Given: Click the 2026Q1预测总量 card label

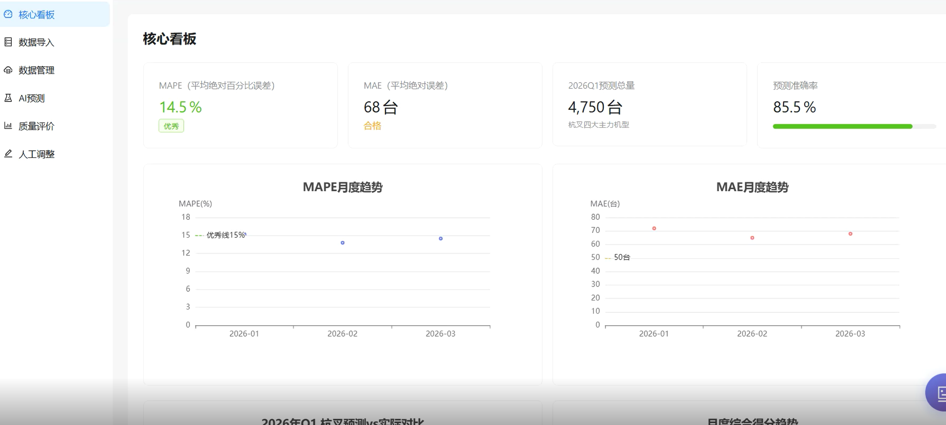Looking at the screenshot, I should [602, 85].
